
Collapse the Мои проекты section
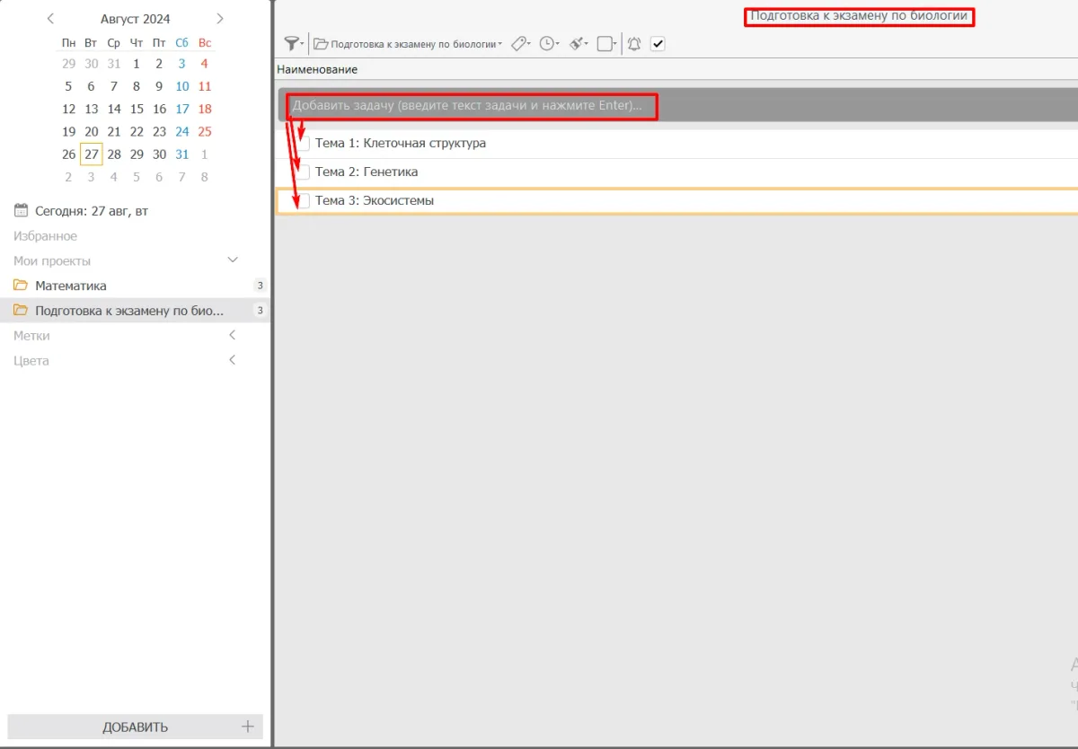(x=233, y=260)
